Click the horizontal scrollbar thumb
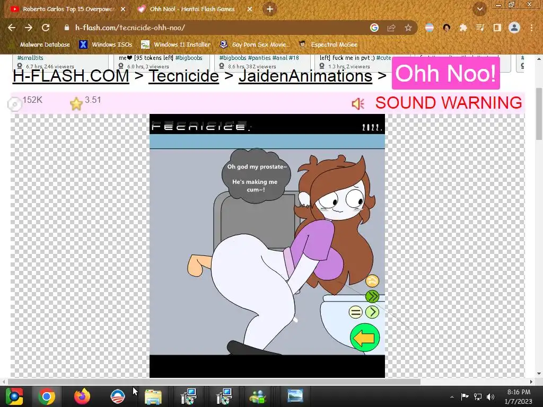 point(214,382)
